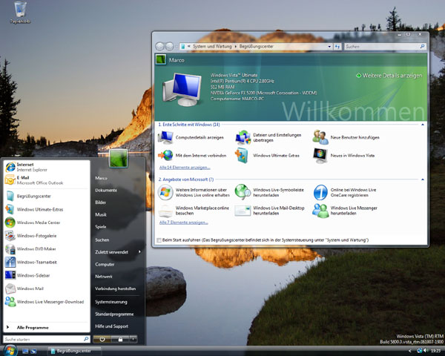The image size is (445, 356).
Task: Click Windows Live Mail-Desktop herunterladen
Action: pos(270,211)
